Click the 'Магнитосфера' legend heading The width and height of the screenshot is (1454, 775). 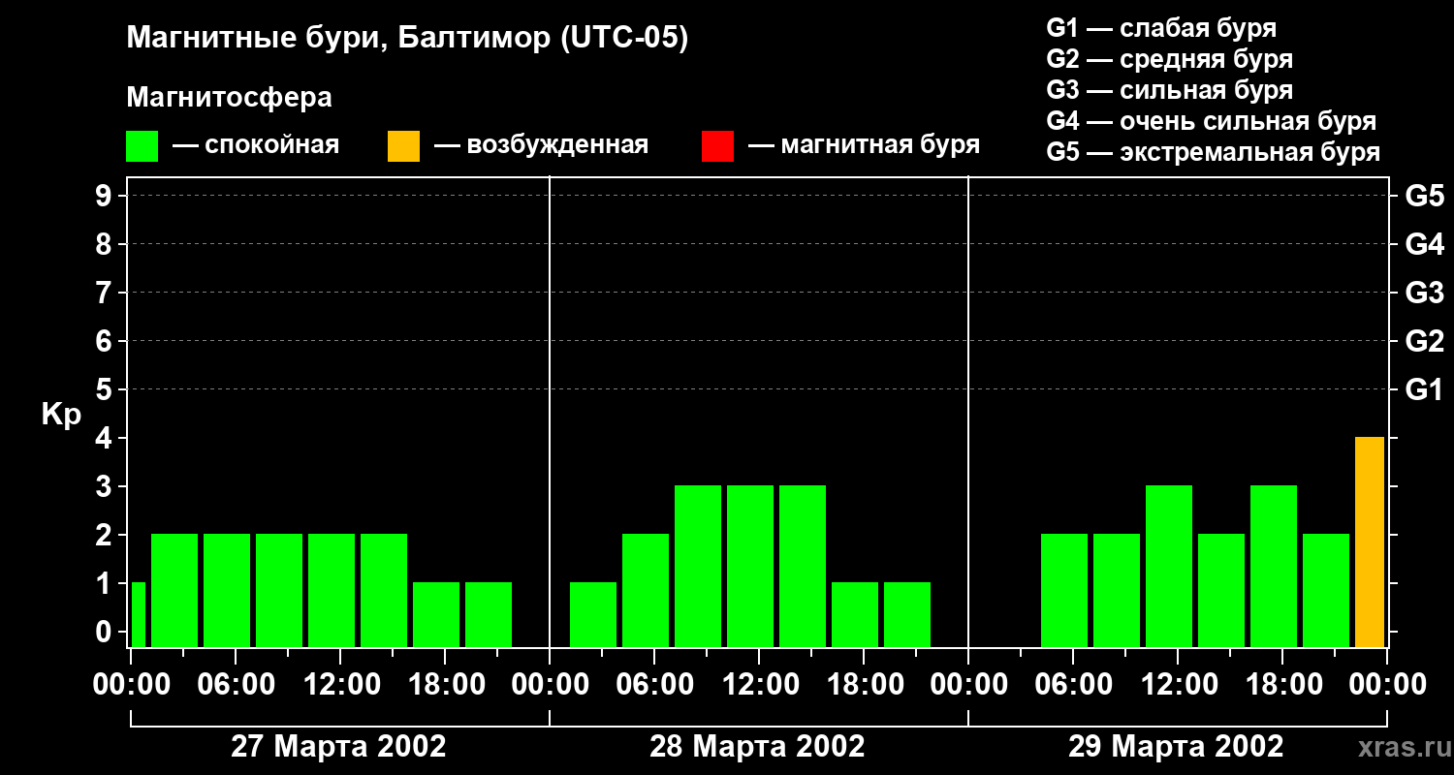pos(229,98)
